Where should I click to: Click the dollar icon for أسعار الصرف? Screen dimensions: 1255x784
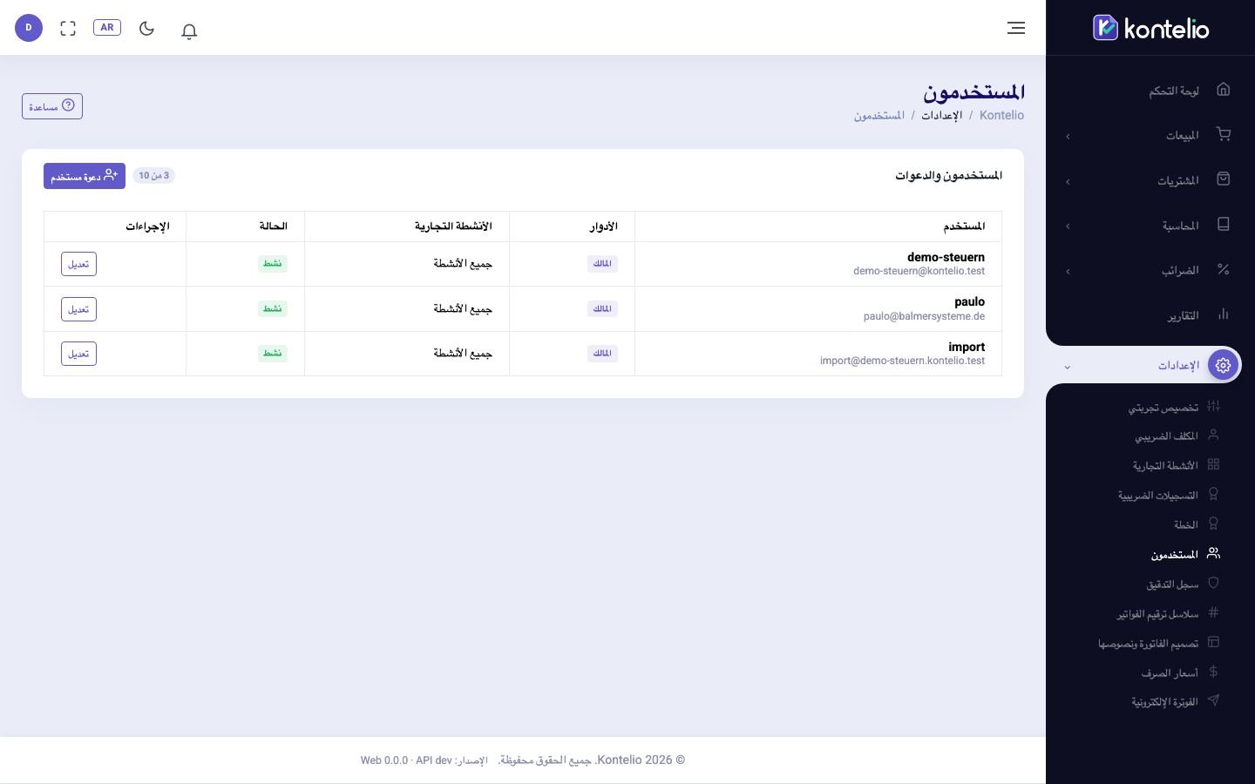point(1213,672)
